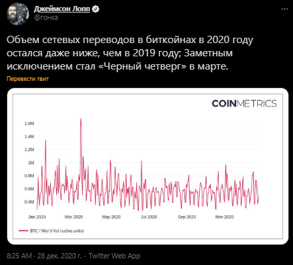Click the COINMETRICS logo in the chart
Image resolution: width=293 pixels, height=265 pixels.
click(244, 103)
